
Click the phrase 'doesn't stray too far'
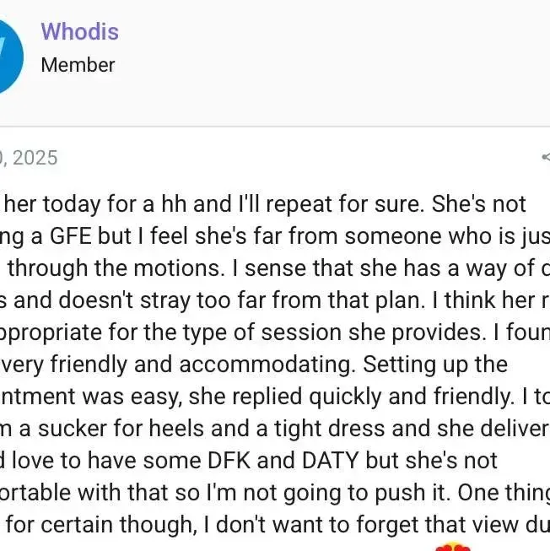coord(164,300)
